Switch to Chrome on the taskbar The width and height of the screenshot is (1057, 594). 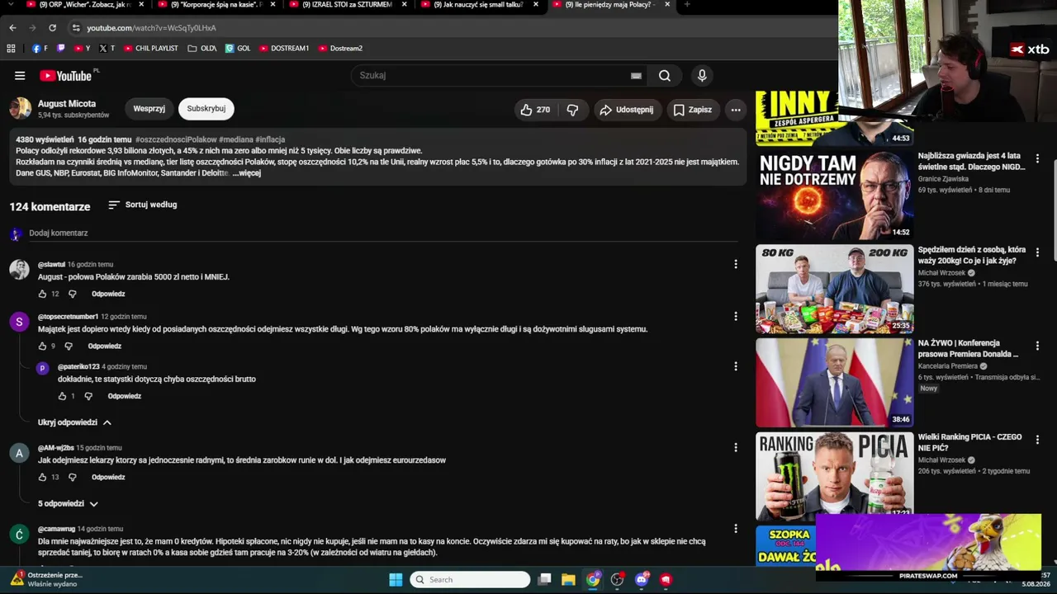(593, 579)
